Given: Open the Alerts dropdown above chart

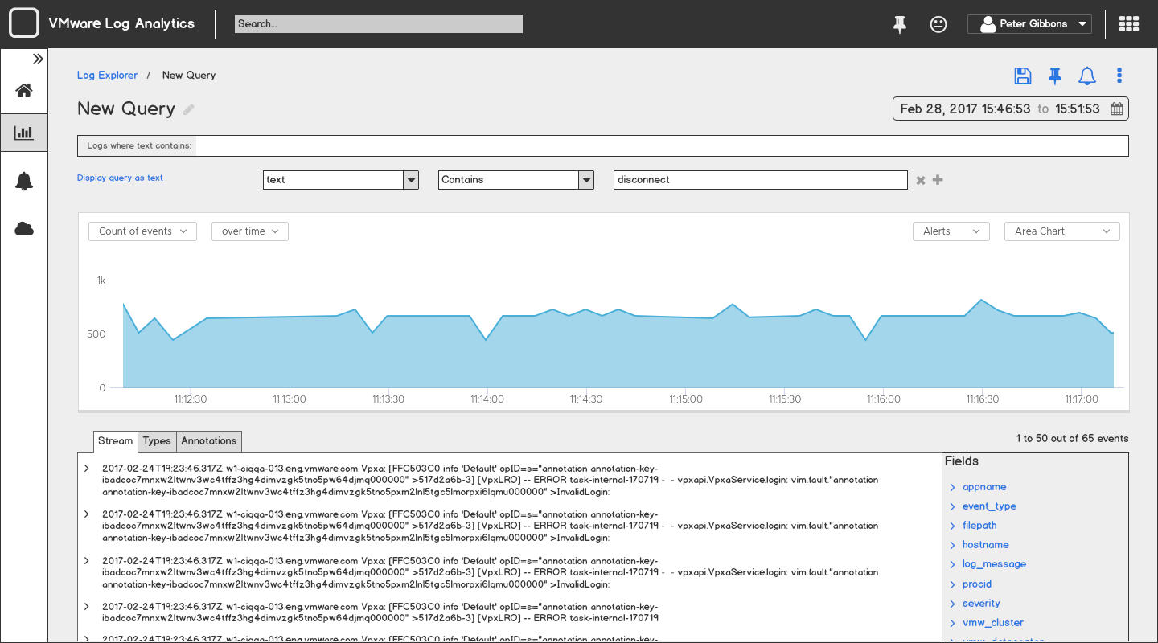Looking at the screenshot, I should tap(951, 231).
